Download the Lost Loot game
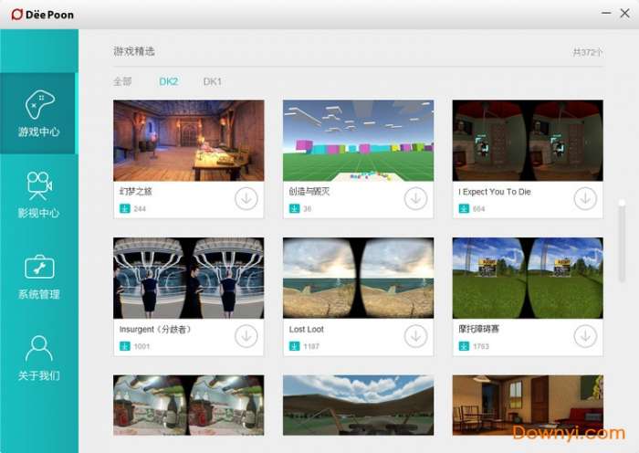 tap(415, 336)
